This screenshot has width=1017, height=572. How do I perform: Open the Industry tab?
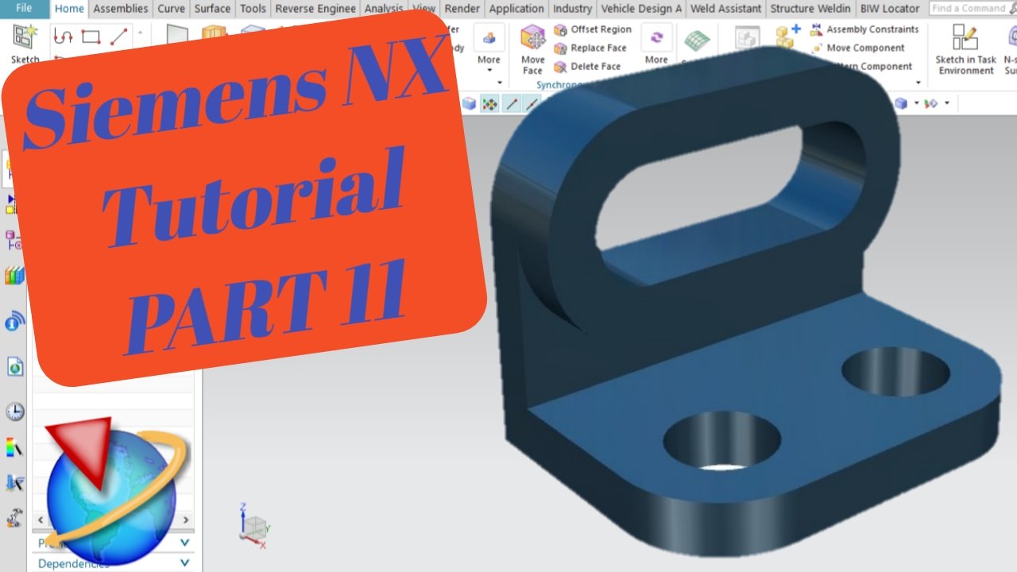(572, 9)
